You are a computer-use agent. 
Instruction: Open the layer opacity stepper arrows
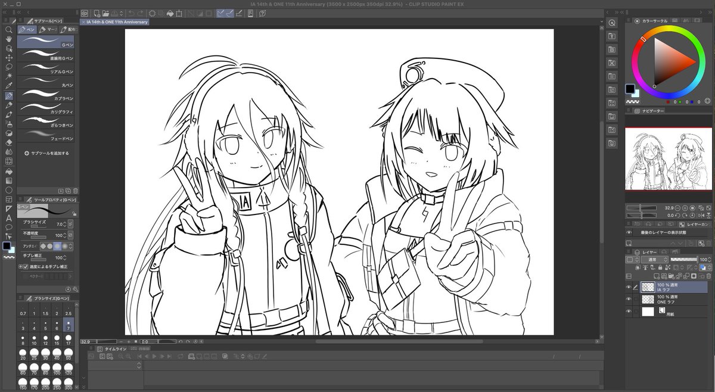pos(710,260)
